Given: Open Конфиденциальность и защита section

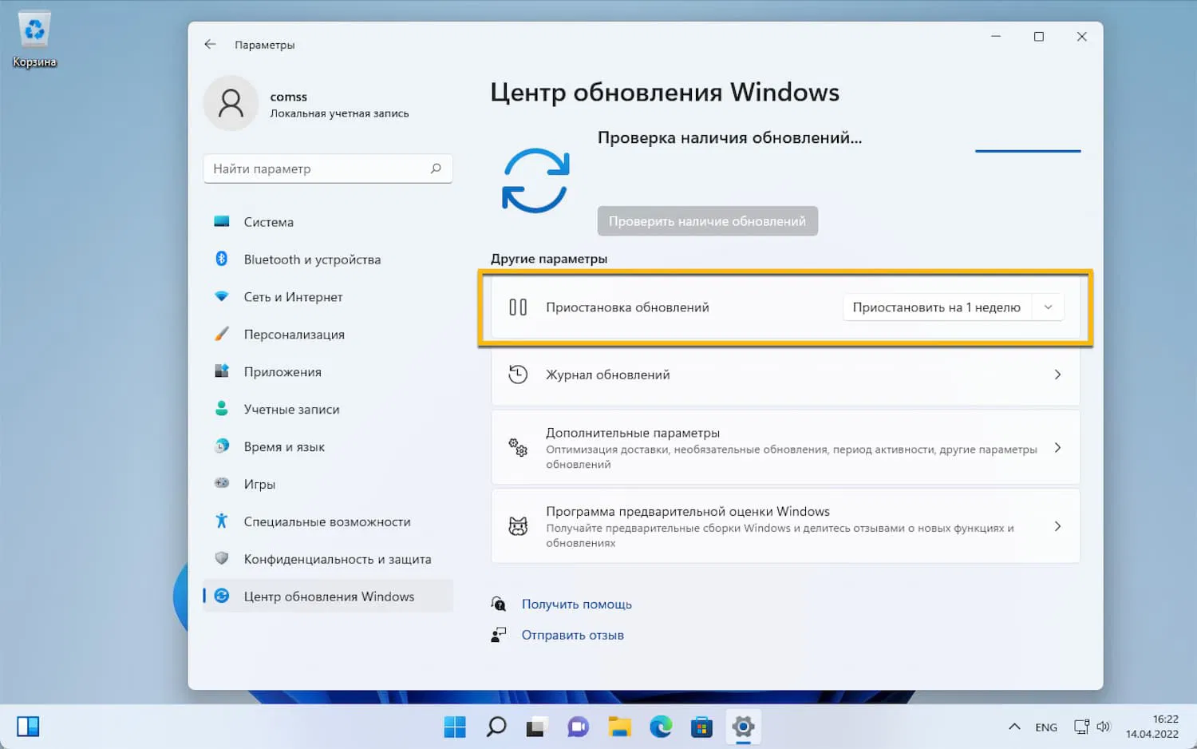Looking at the screenshot, I should coord(328,560).
